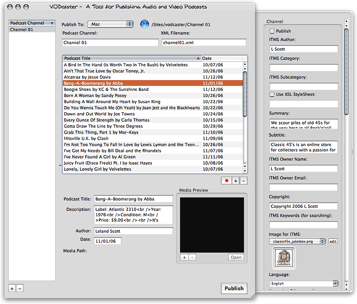Click the globe icon next to Publish To

[144, 24]
